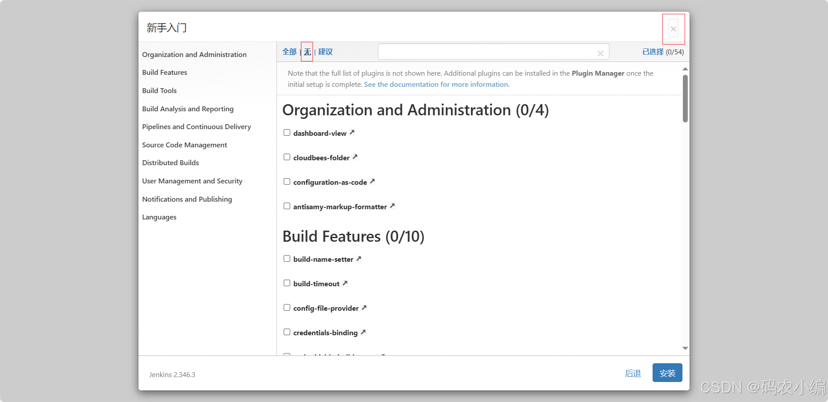828x402 pixels.
Task: Open antisamy-markup-formatter external link arrow
Action: [392, 206]
